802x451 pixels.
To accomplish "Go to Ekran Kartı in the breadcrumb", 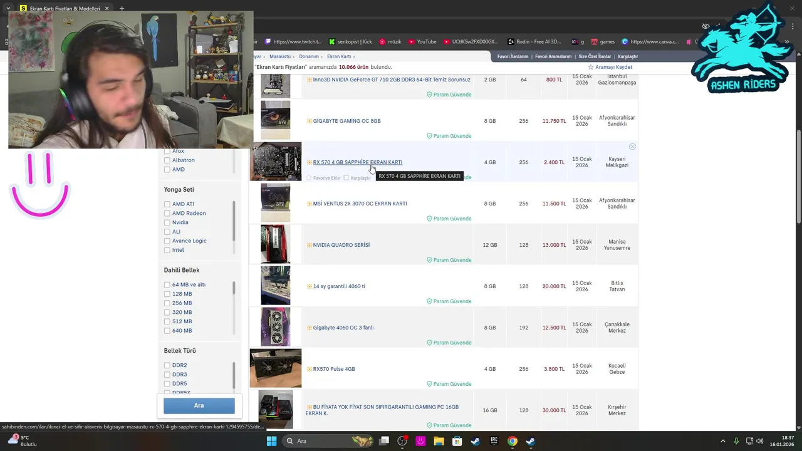I will 338,56.
